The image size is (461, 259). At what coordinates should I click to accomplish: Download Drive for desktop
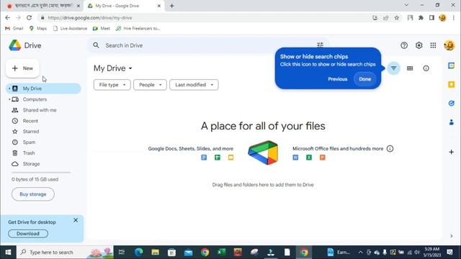pos(28,233)
